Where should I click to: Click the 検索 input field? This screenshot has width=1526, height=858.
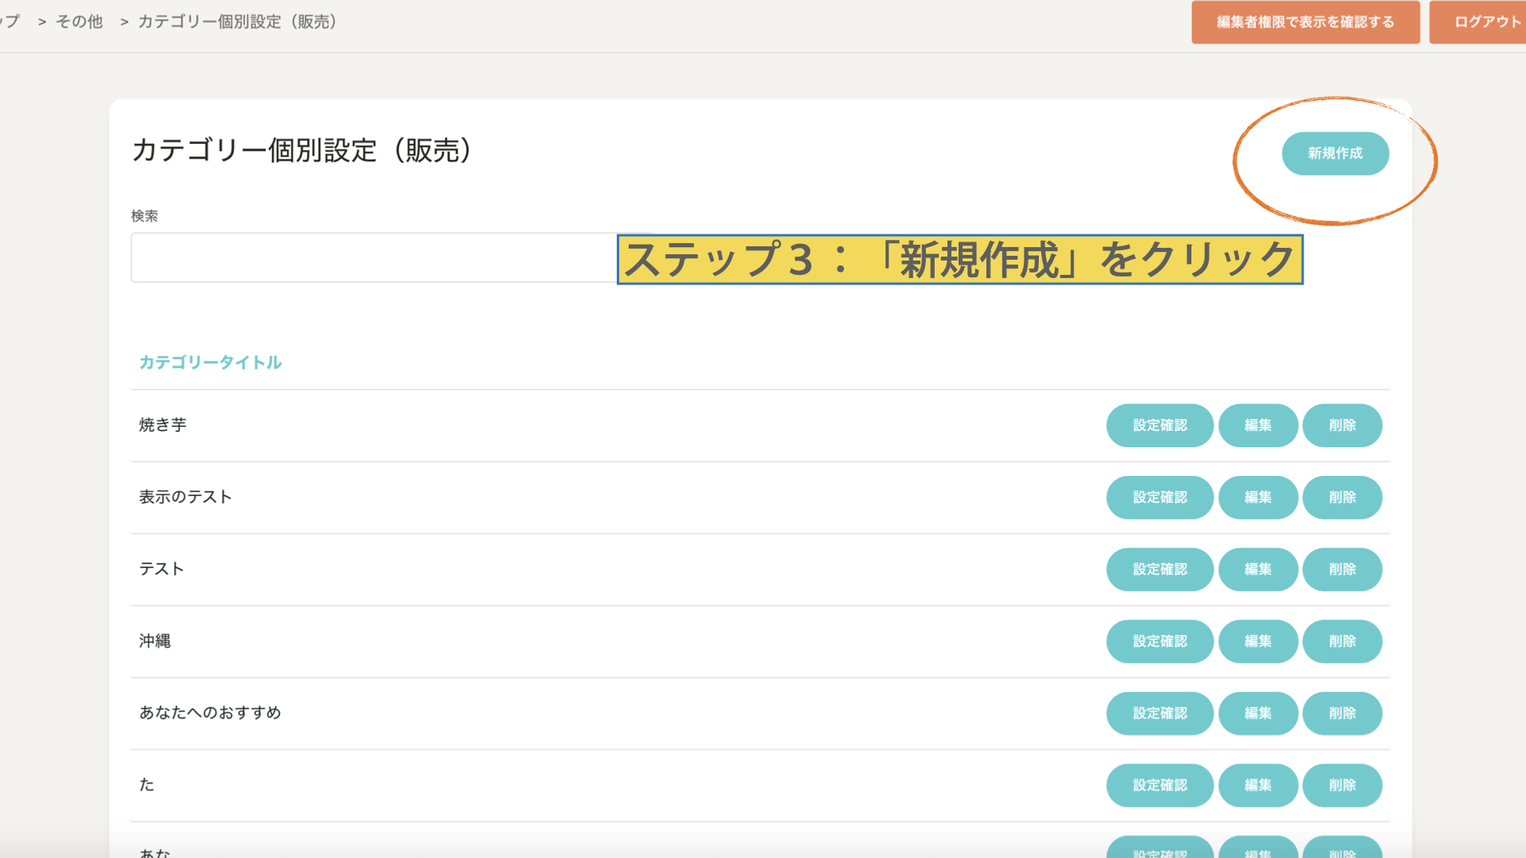point(374,257)
